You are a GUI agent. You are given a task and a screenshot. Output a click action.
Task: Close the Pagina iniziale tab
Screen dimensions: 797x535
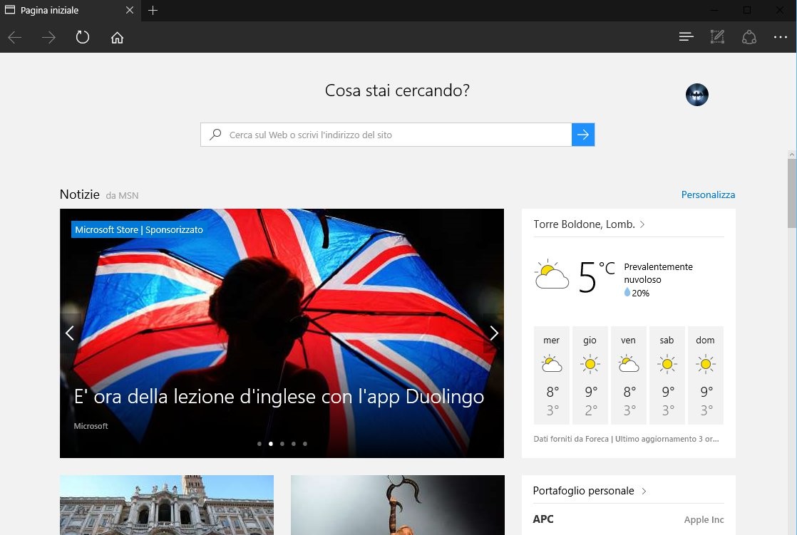[x=129, y=10]
